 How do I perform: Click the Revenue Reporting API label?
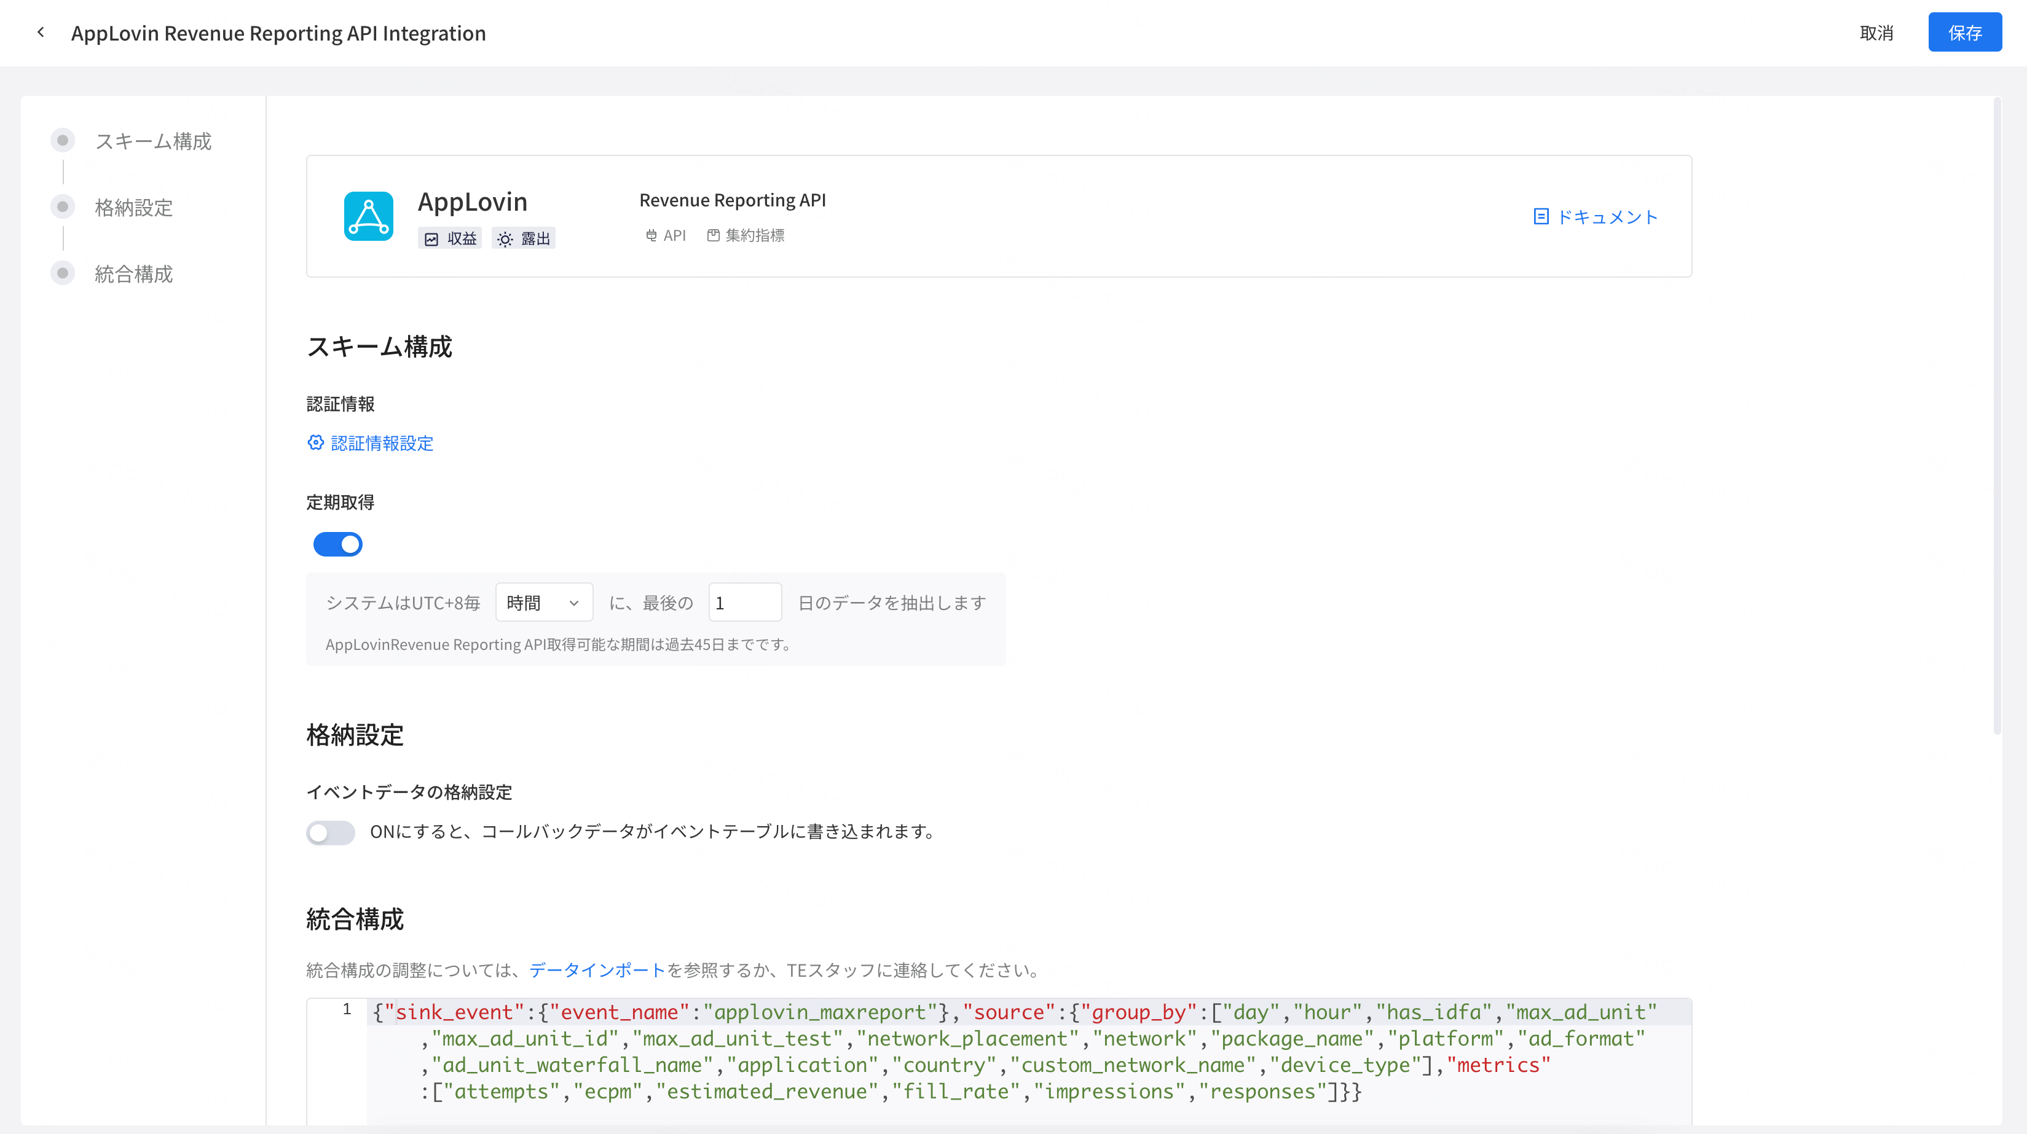click(733, 200)
